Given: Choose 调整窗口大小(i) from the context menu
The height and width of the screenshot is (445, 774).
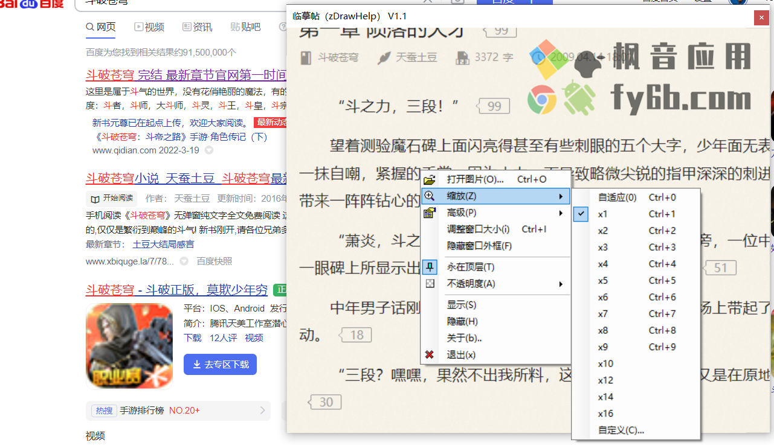Looking at the screenshot, I should click(x=495, y=229).
